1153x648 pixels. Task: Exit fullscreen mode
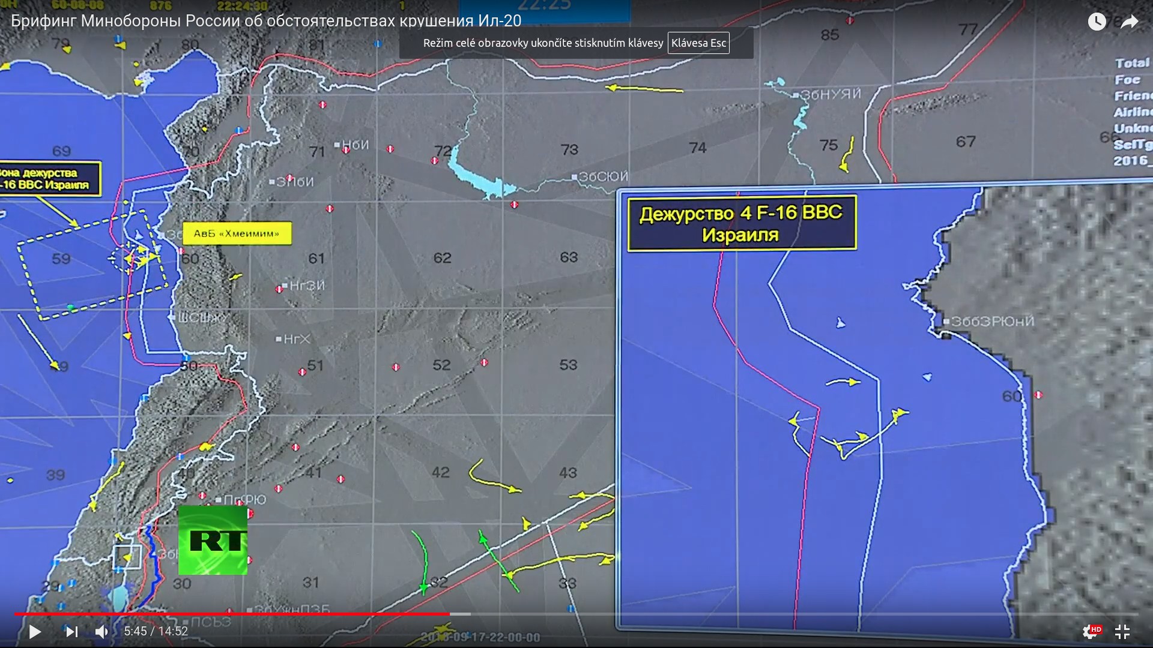tap(1122, 631)
